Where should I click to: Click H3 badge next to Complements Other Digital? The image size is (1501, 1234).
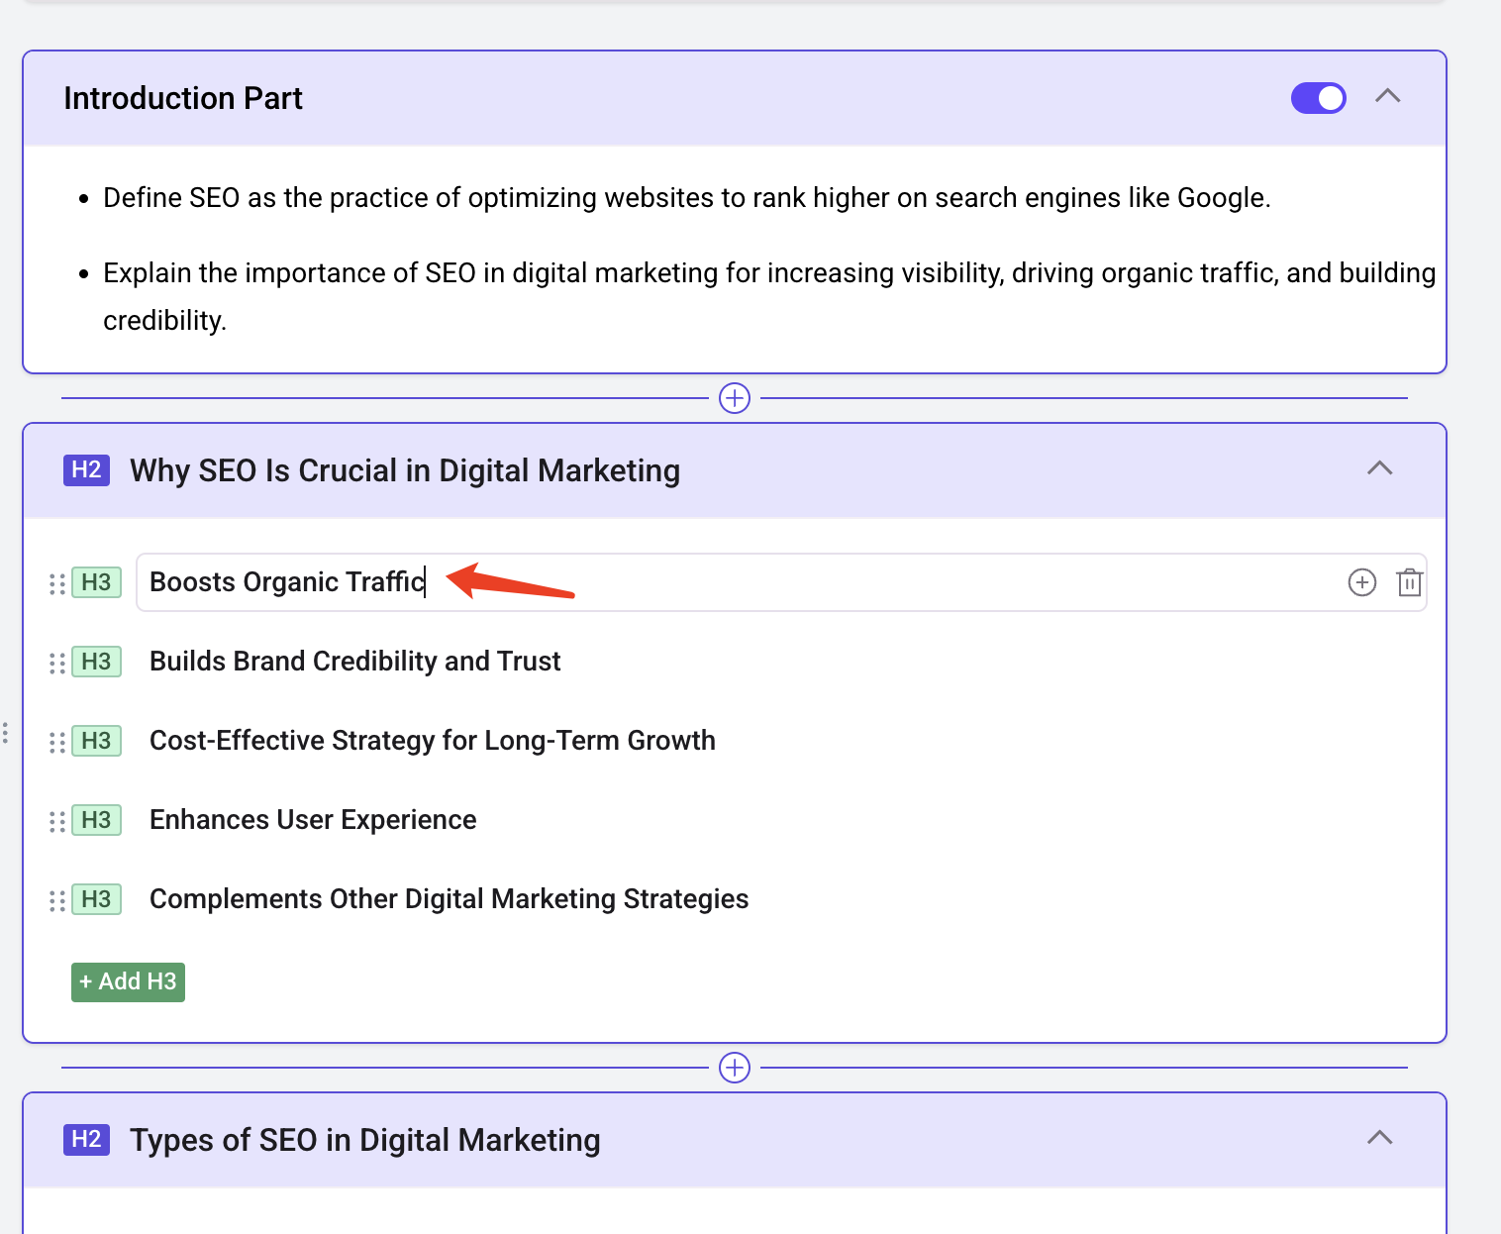96,899
